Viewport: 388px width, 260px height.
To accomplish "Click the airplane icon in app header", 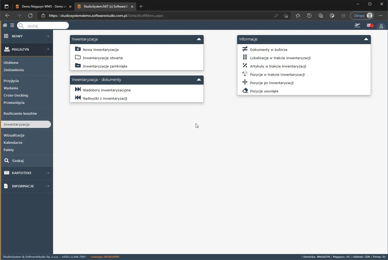I will coord(357,25).
